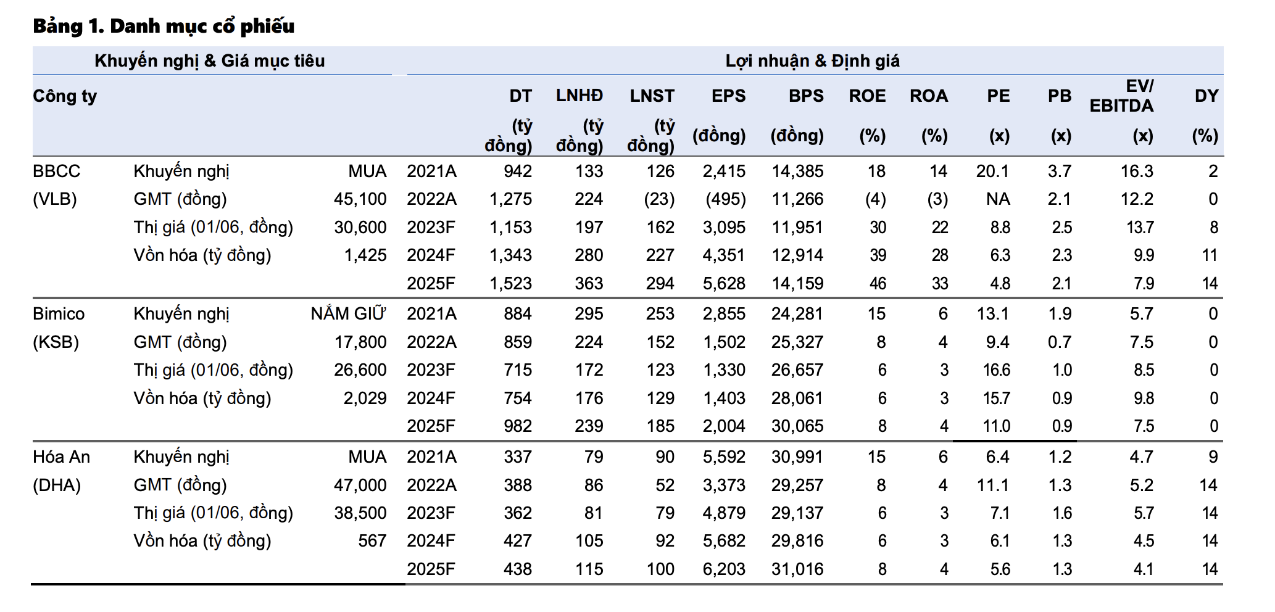Select Bimico's market cap value 2,029
Viewport: 1275px width, 612px height.
point(365,399)
